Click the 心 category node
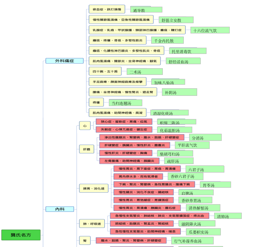Screen dimensions: 273x247 [85, 126]
